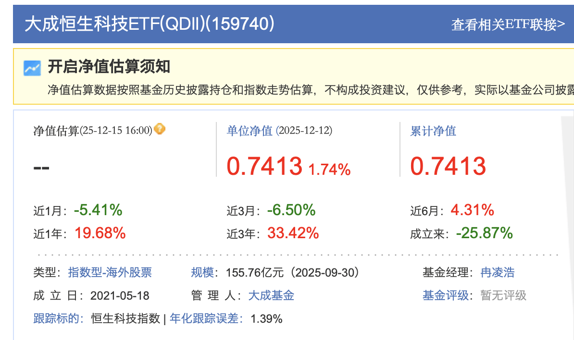Click the 1.74% daily change figure
The height and width of the screenshot is (340, 574).
(329, 169)
